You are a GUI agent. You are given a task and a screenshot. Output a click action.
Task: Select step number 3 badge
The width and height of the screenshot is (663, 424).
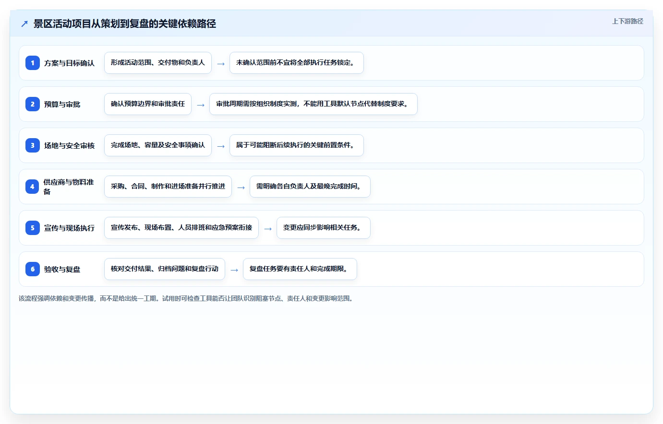pyautogui.click(x=33, y=145)
